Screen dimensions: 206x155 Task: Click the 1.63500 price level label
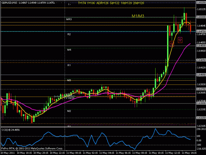(x=201, y=103)
